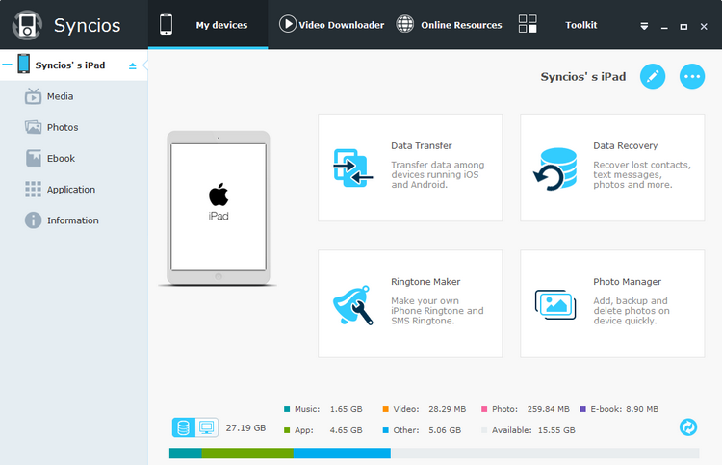Open Photos in the sidebar

point(63,127)
